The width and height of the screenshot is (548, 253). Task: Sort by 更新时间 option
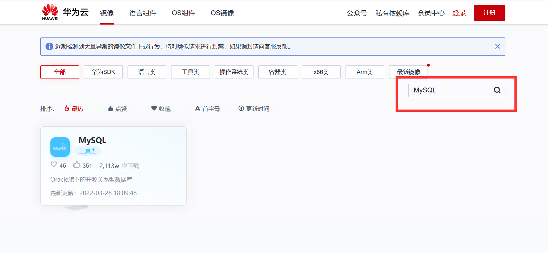[x=254, y=109]
